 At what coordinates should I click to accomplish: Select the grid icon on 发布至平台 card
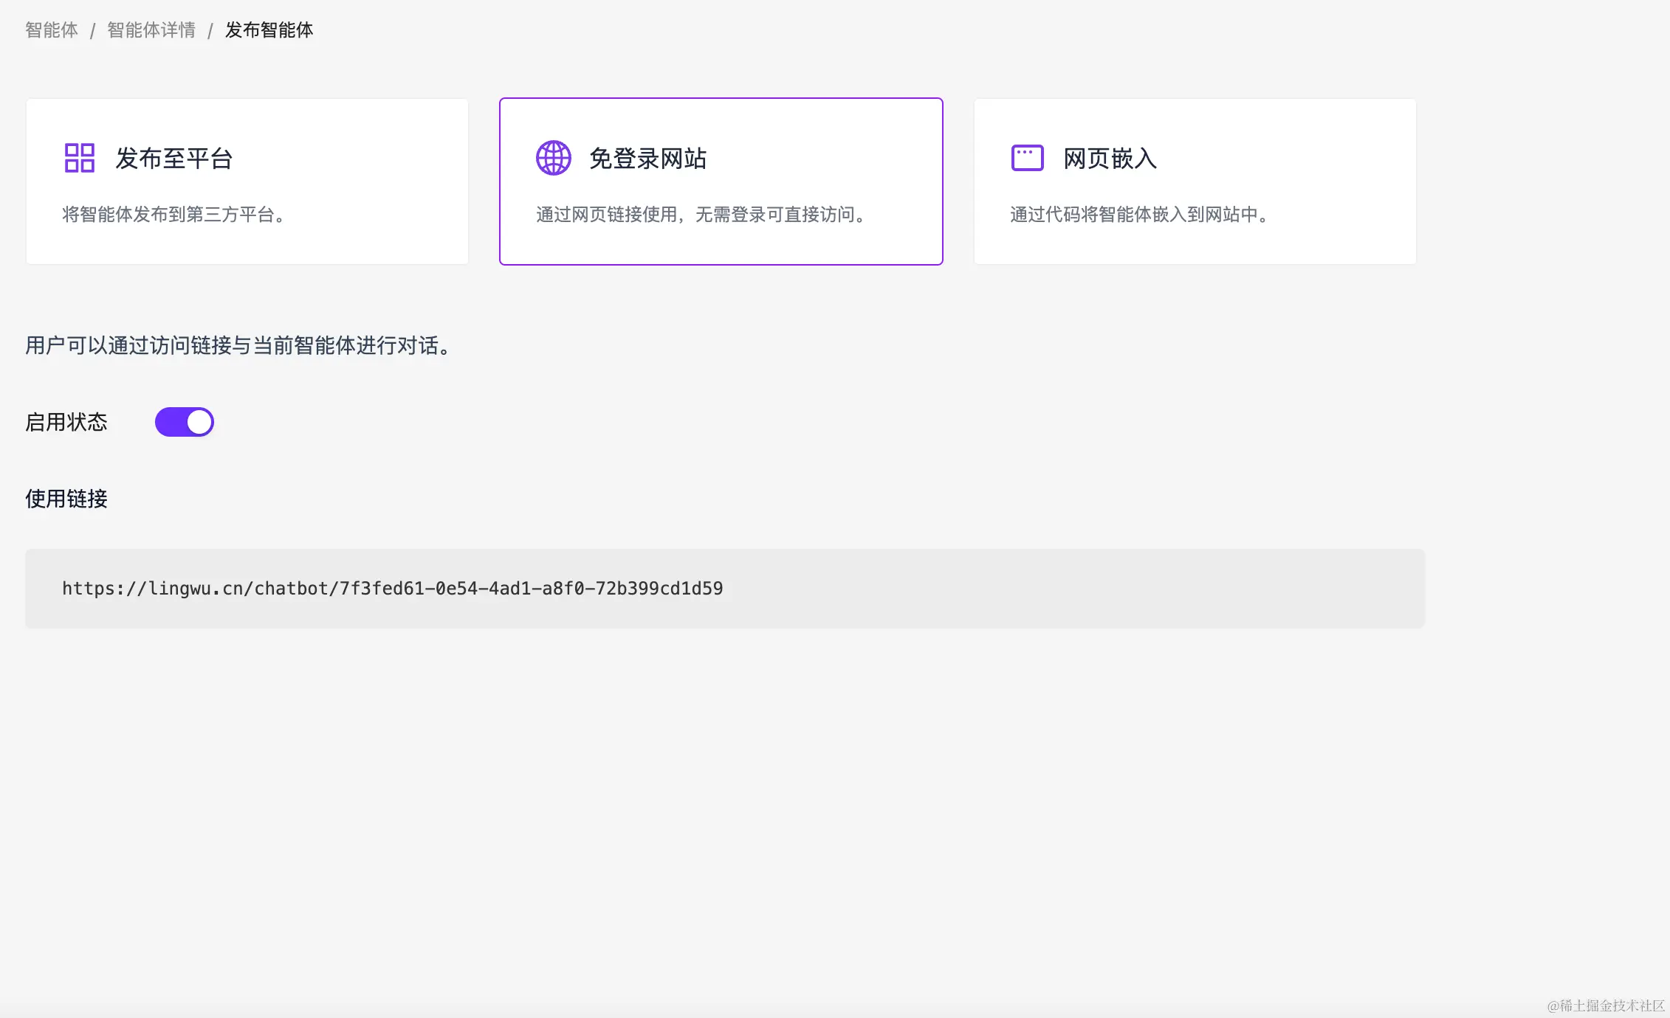tap(78, 157)
